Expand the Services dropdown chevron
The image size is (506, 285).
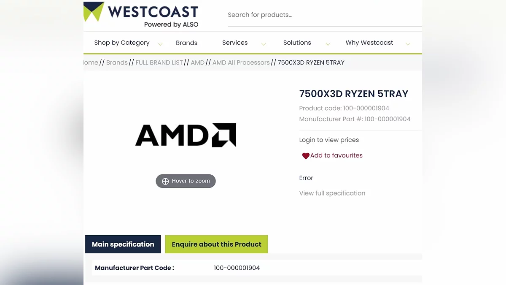click(x=264, y=44)
